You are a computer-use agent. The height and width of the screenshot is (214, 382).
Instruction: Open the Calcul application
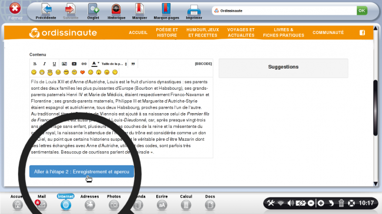(x=186, y=203)
